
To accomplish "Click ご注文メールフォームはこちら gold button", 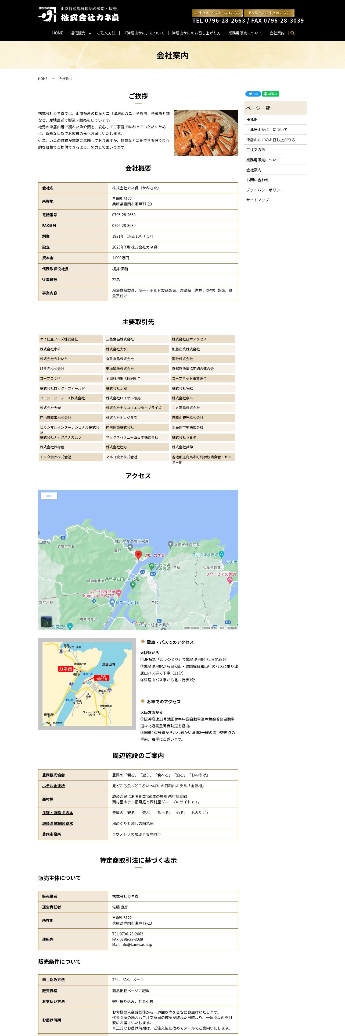I will coord(218,13).
